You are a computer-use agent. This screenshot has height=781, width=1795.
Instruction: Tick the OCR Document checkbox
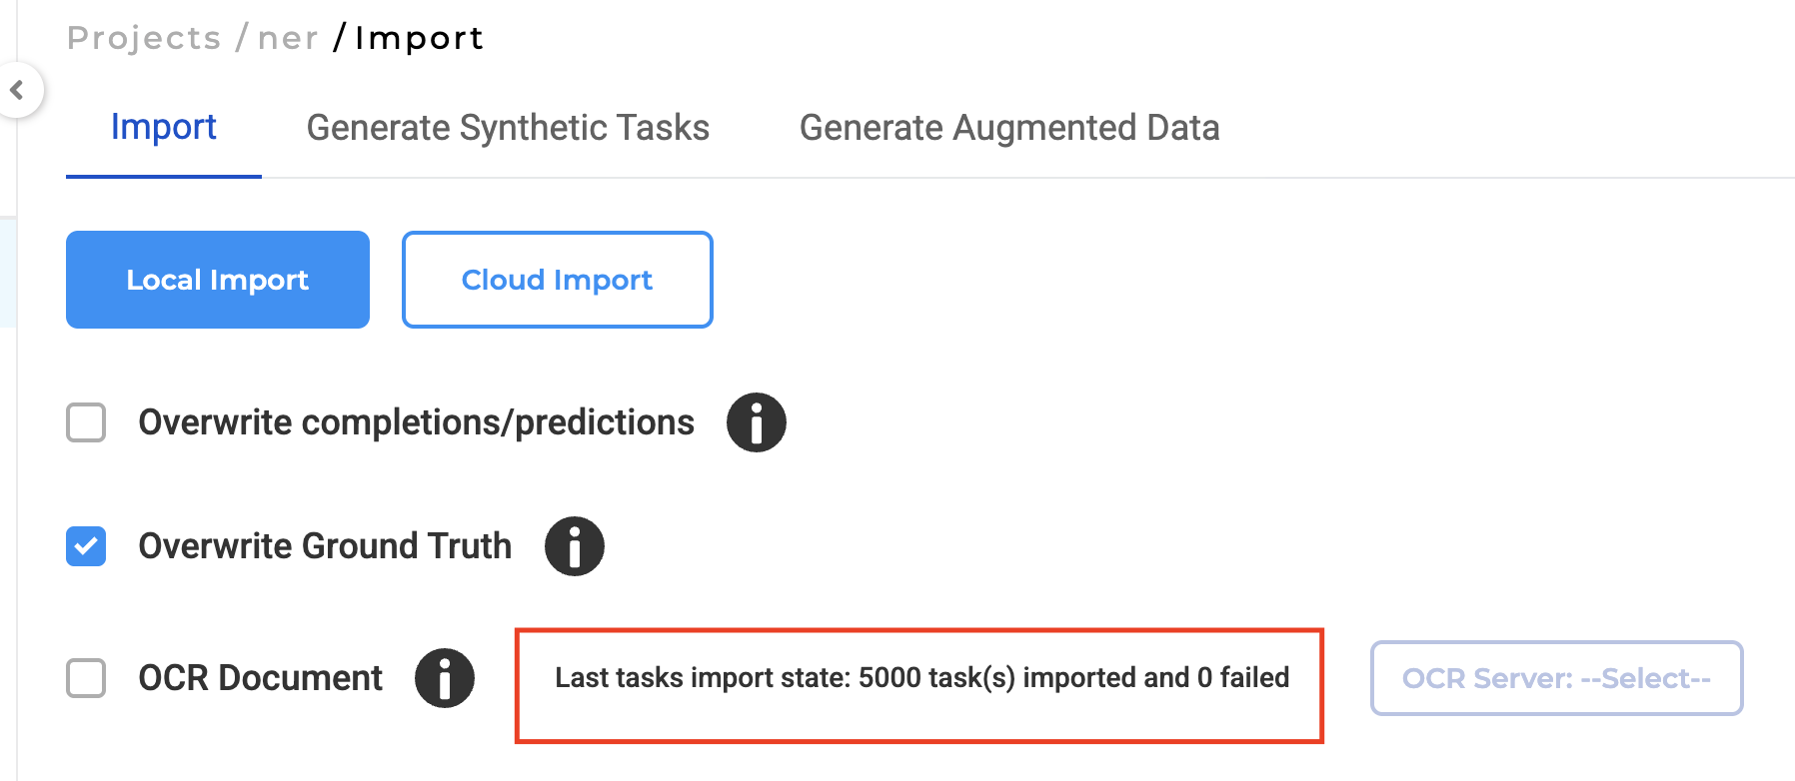click(x=86, y=678)
